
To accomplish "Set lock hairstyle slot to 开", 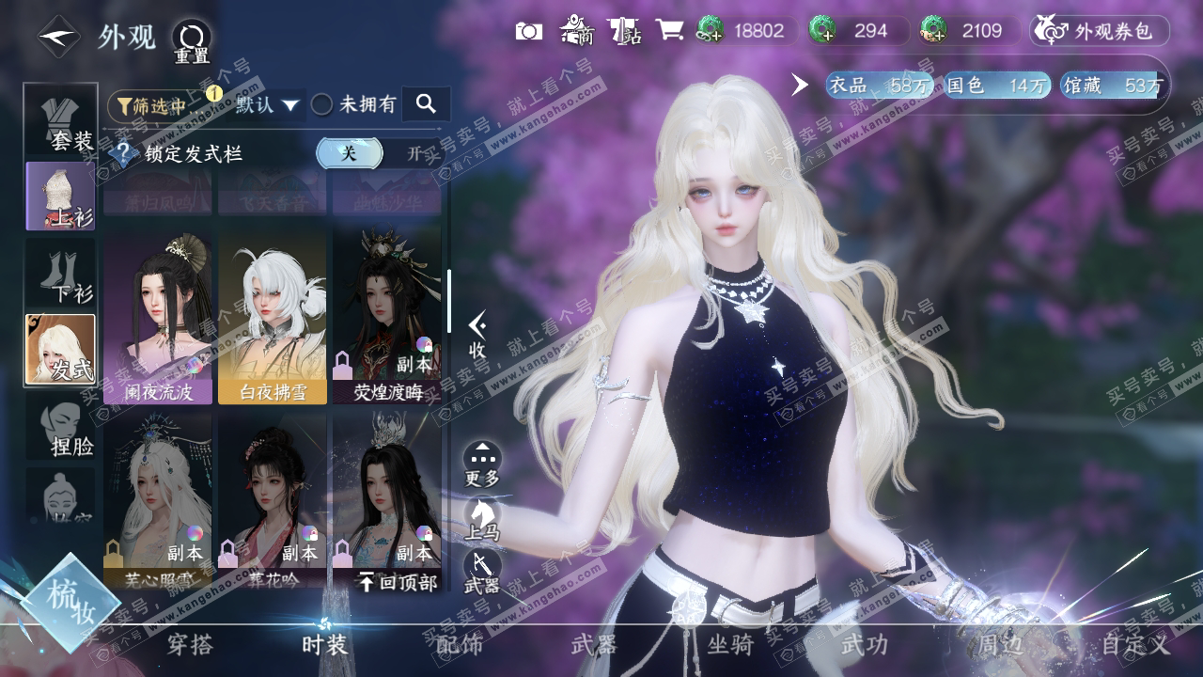I will (x=414, y=154).
